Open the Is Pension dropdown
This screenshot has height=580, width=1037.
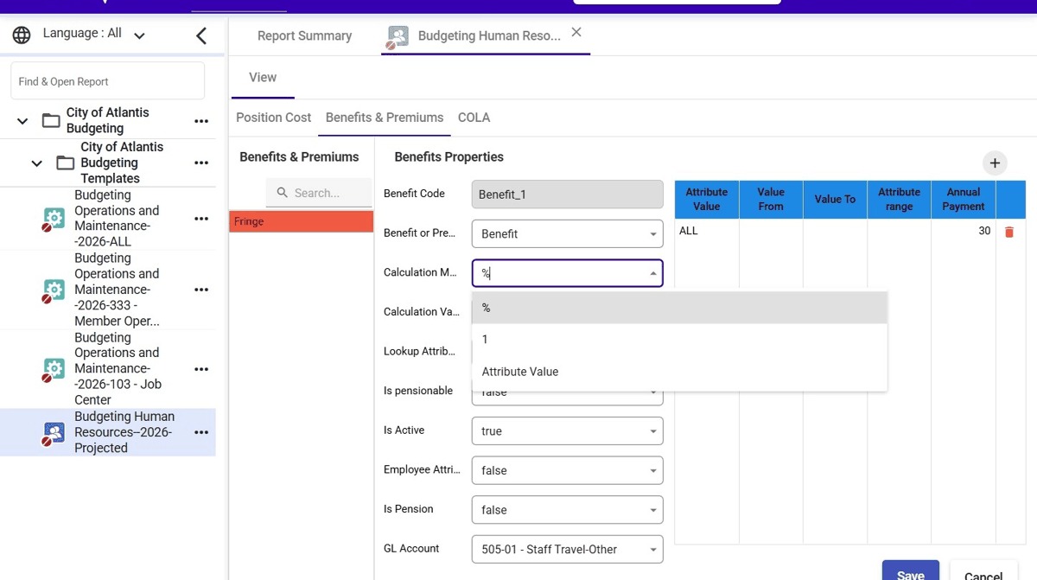pos(567,510)
